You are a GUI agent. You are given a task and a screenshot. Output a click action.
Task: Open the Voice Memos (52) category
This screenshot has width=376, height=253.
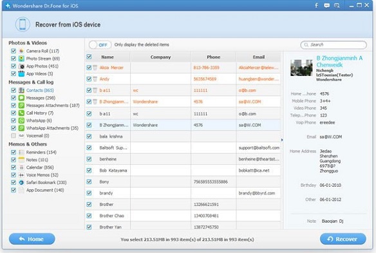(x=42, y=175)
